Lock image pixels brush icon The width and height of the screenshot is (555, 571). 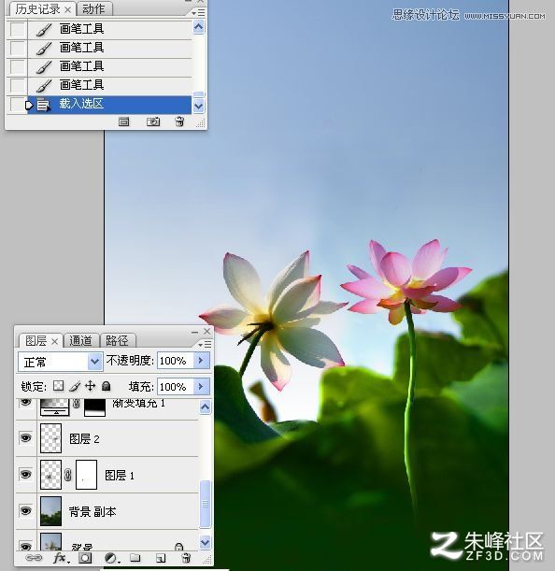(x=75, y=386)
